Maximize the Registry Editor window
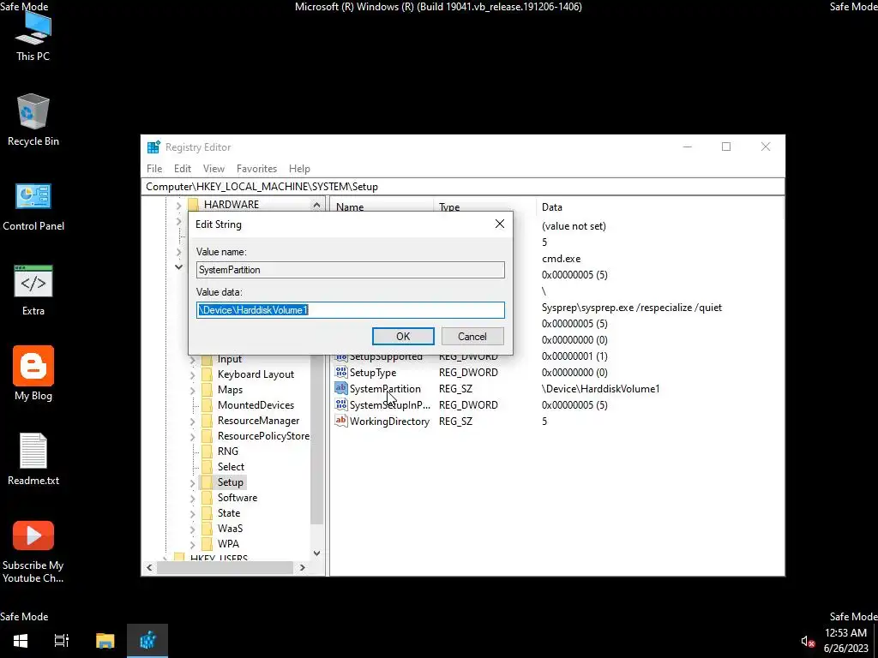 pyautogui.click(x=726, y=147)
